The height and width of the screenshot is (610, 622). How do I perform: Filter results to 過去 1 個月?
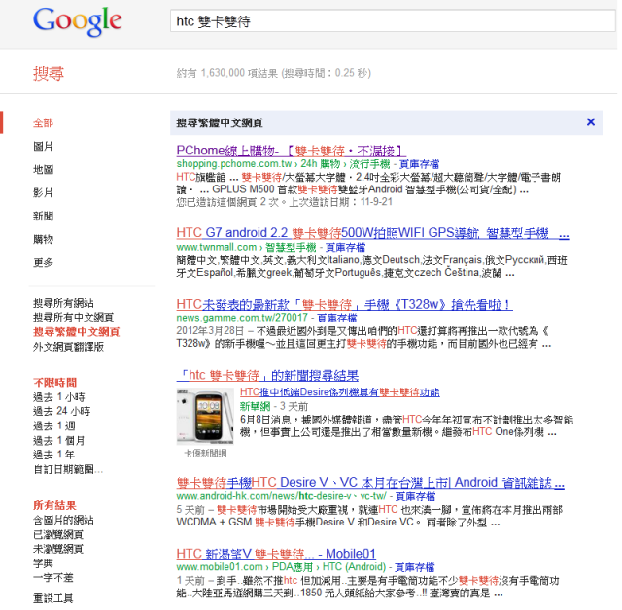[x=59, y=441]
